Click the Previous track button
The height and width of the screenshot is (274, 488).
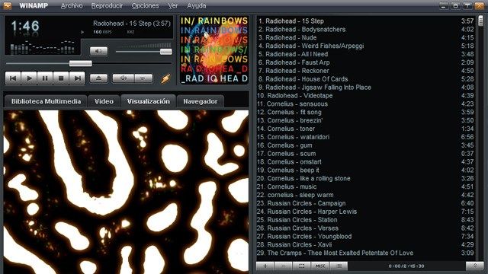coord(13,78)
